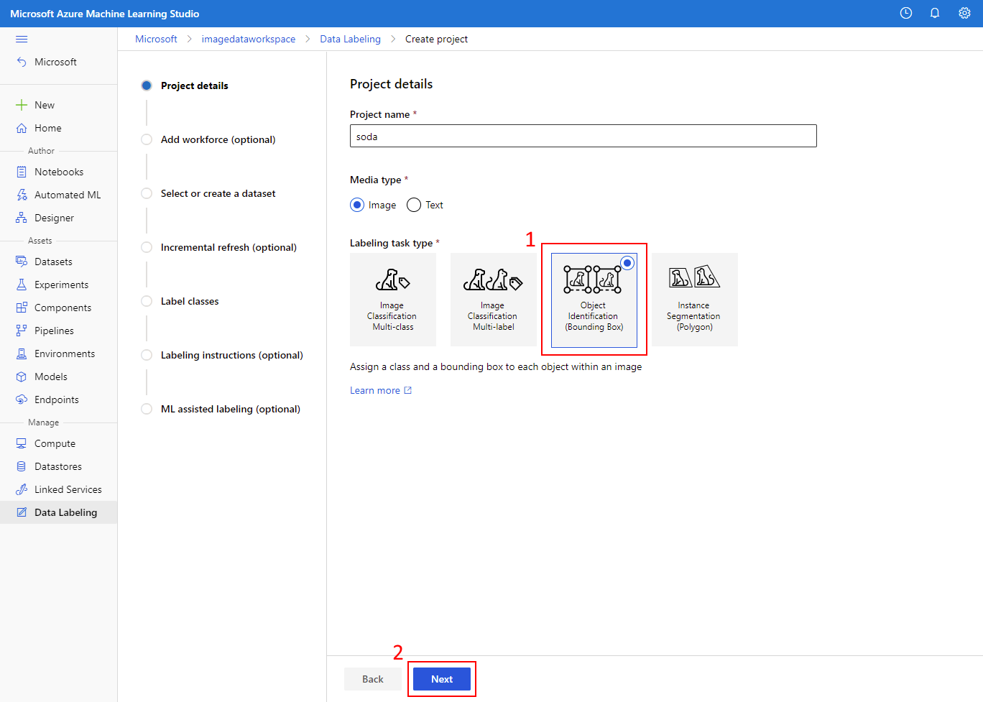The height and width of the screenshot is (702, 983).
Task: Click the Next button
Action: tap(442, 679)
